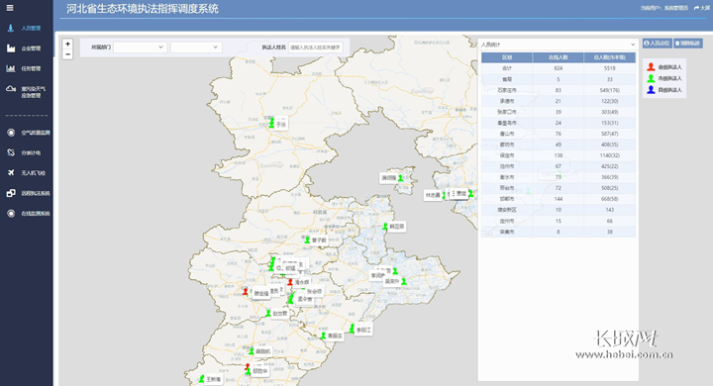
Task: Click the personnel positioning button
Action: pos(658,44)
